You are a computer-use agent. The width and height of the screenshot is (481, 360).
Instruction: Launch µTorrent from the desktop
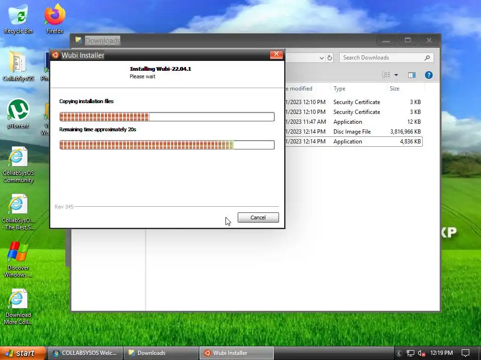pos(18,114)
